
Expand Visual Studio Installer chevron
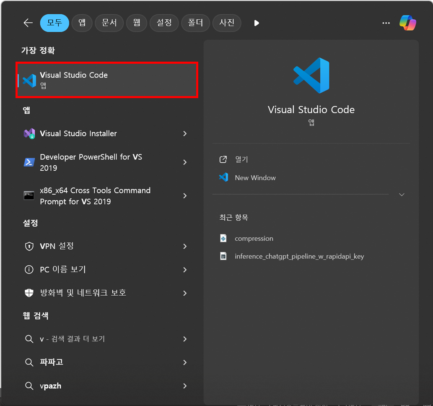click(x=185, y=133)
